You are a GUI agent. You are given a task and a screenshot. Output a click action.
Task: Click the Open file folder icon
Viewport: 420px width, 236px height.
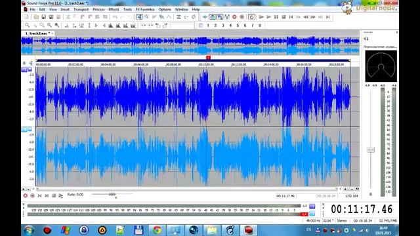pos(36,17)
